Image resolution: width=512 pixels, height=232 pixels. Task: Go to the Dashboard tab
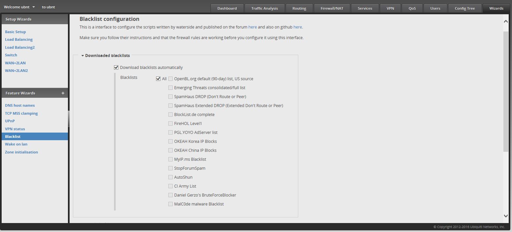(x=227, y=8)
